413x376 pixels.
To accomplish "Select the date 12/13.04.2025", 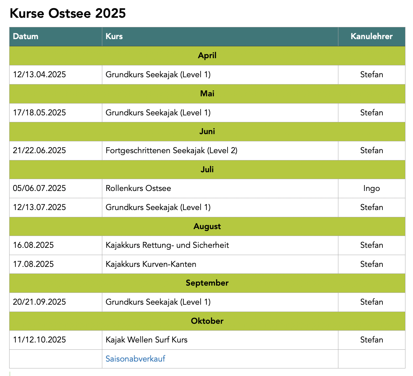I will click(39, 75).
